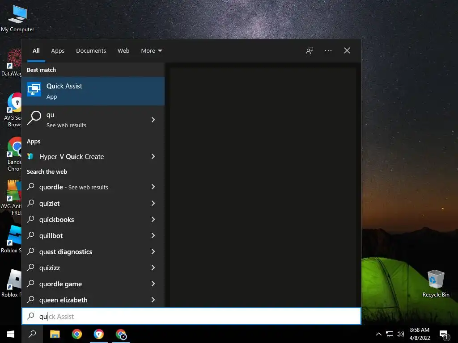
Task: Expand the quillbot suggestion arrow
Action: [153, 235]
